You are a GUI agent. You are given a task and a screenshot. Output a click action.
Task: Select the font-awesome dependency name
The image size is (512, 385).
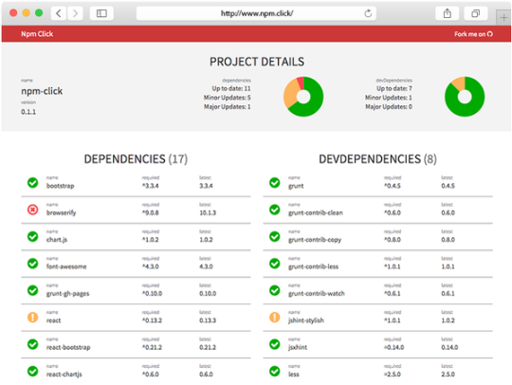[x=66, y=266]
